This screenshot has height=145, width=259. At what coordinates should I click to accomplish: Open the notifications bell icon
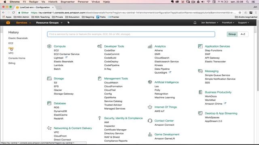coord(195,23)
